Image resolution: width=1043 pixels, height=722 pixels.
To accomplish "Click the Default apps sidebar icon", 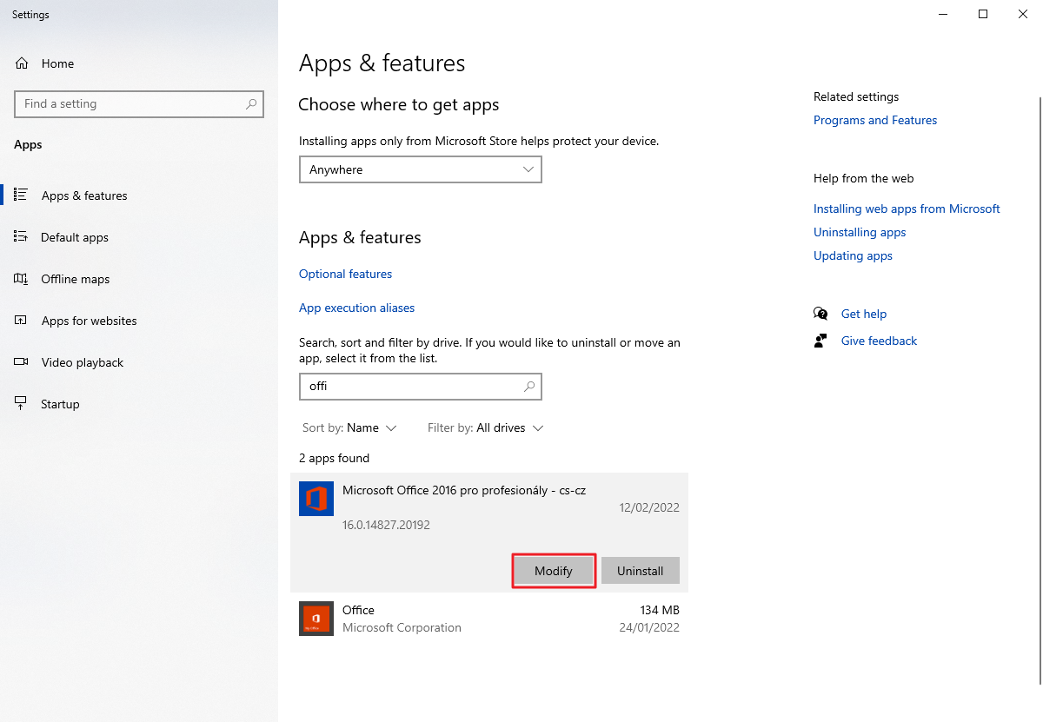I will tap(22, 237).
